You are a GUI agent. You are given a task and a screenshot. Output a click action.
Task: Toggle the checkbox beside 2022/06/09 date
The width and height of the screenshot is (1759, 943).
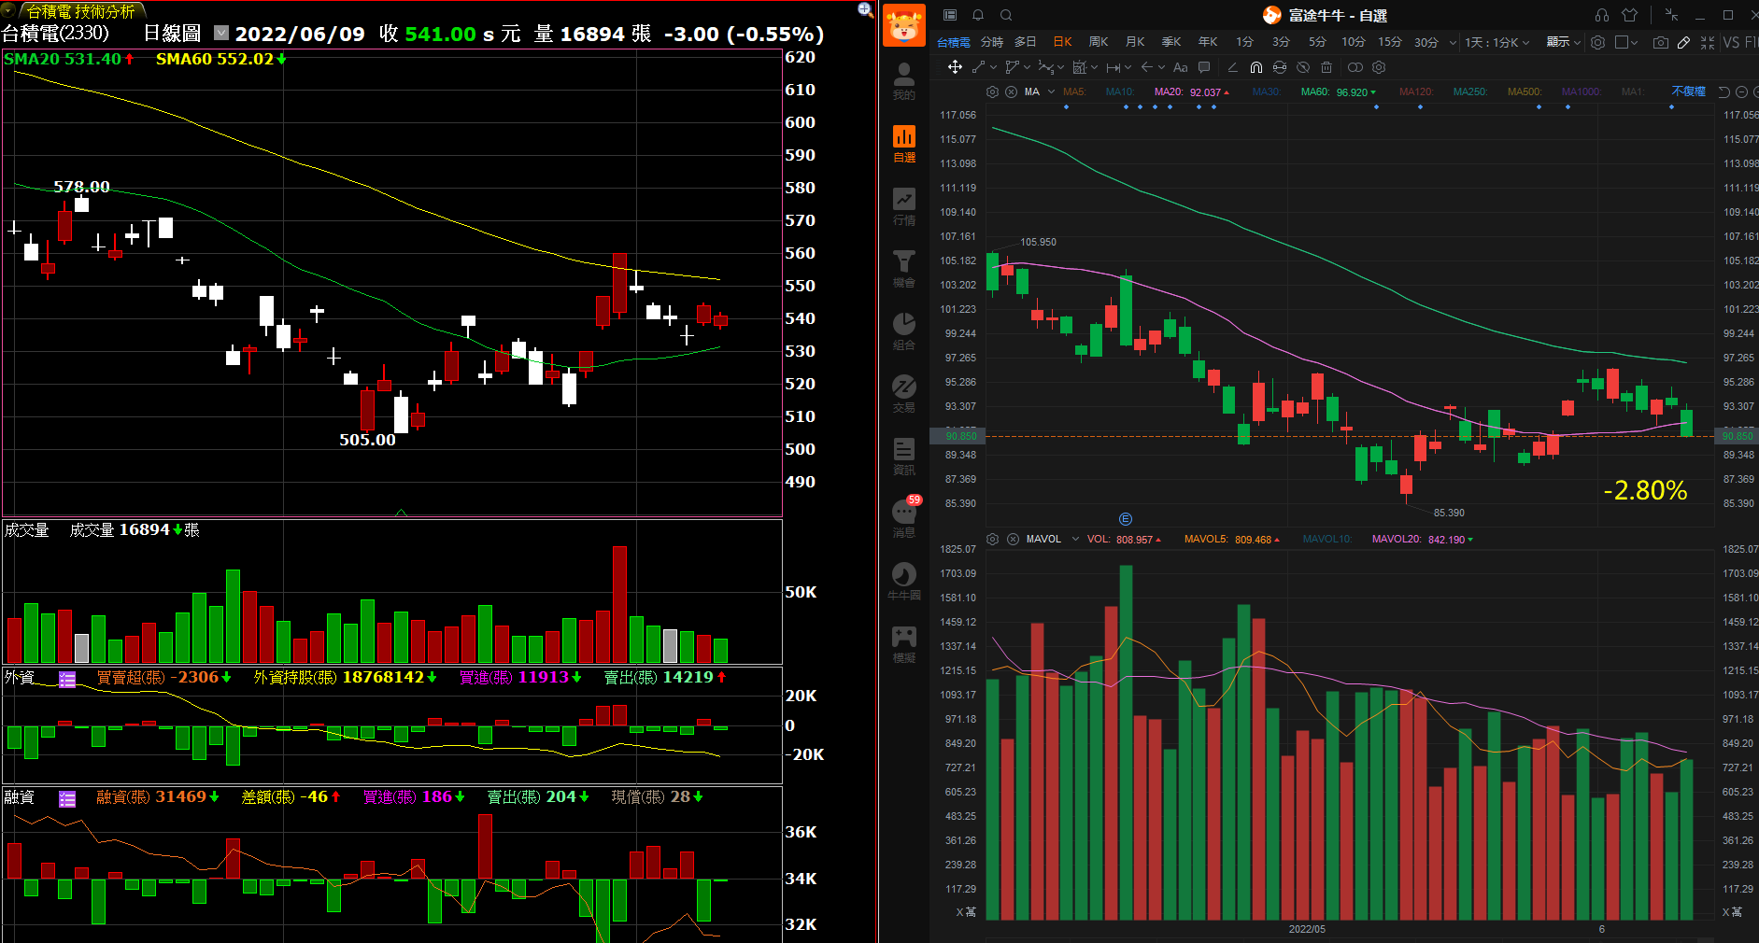point(221,33)
